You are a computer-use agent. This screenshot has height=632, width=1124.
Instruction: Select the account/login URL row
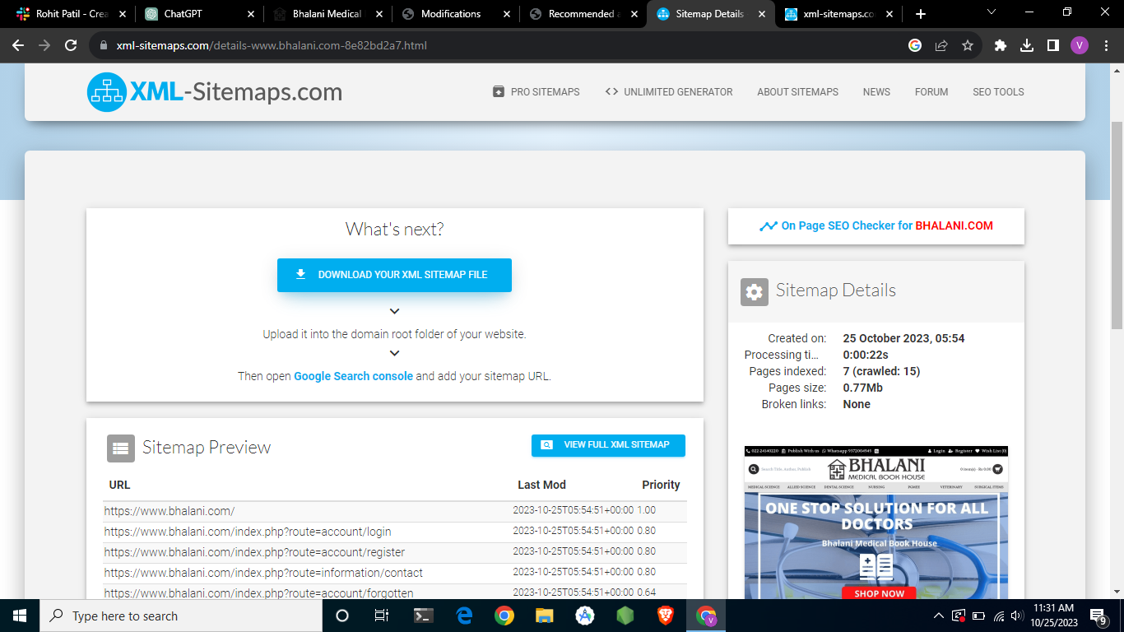395,532
